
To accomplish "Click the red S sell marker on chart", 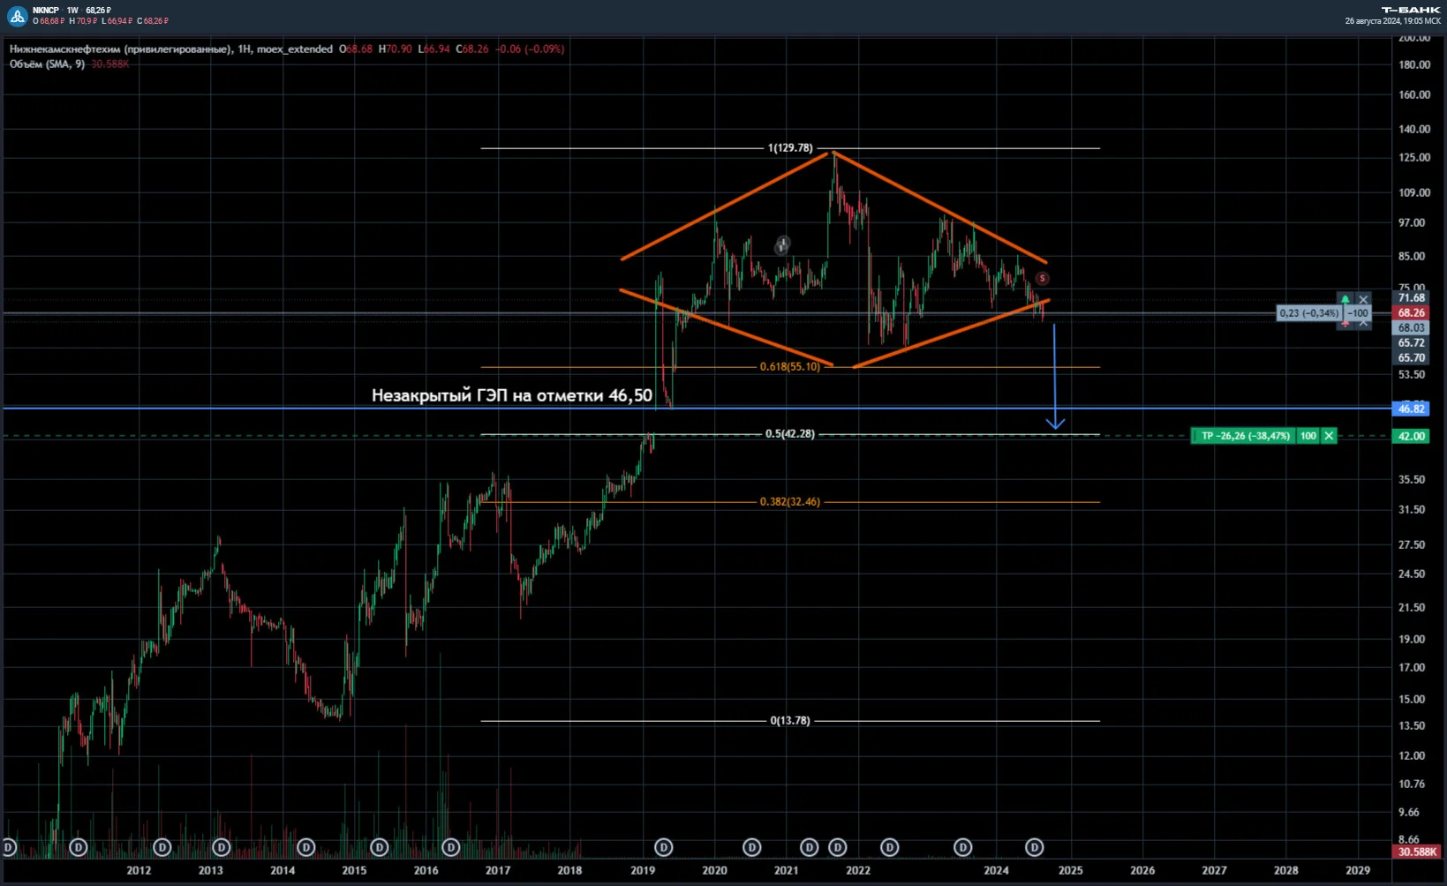I will (x=1042, y=279).
